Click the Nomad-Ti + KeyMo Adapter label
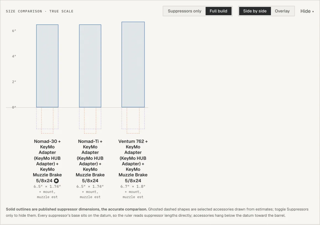Screen dimensions: 320x225 point(90,161)
